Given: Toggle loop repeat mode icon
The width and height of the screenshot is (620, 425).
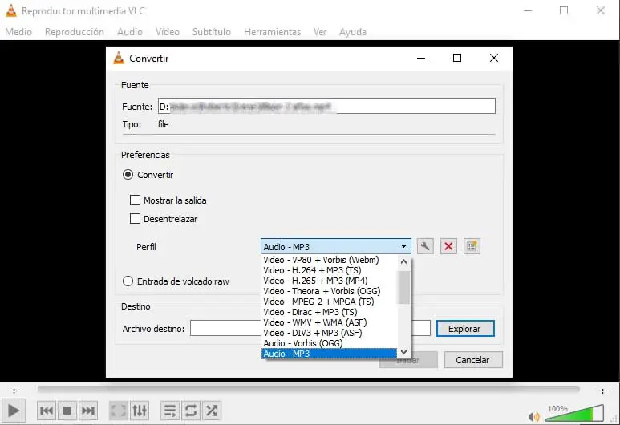Looking at the screenshot, I should [191, 411].
